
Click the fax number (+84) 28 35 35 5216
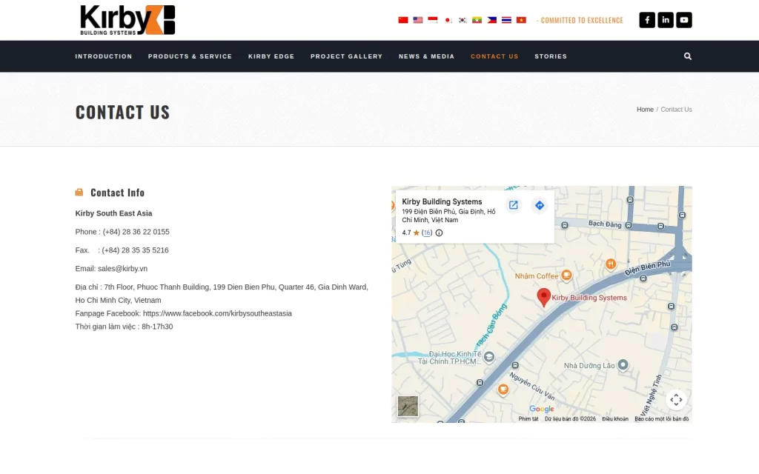click(x=135, y=250)
